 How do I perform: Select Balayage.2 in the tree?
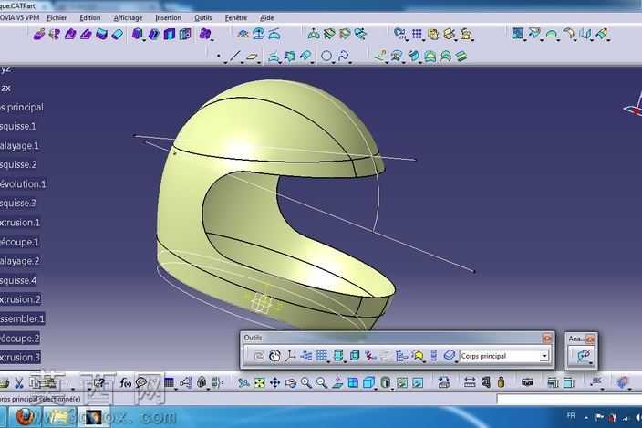tap(20, 261)
